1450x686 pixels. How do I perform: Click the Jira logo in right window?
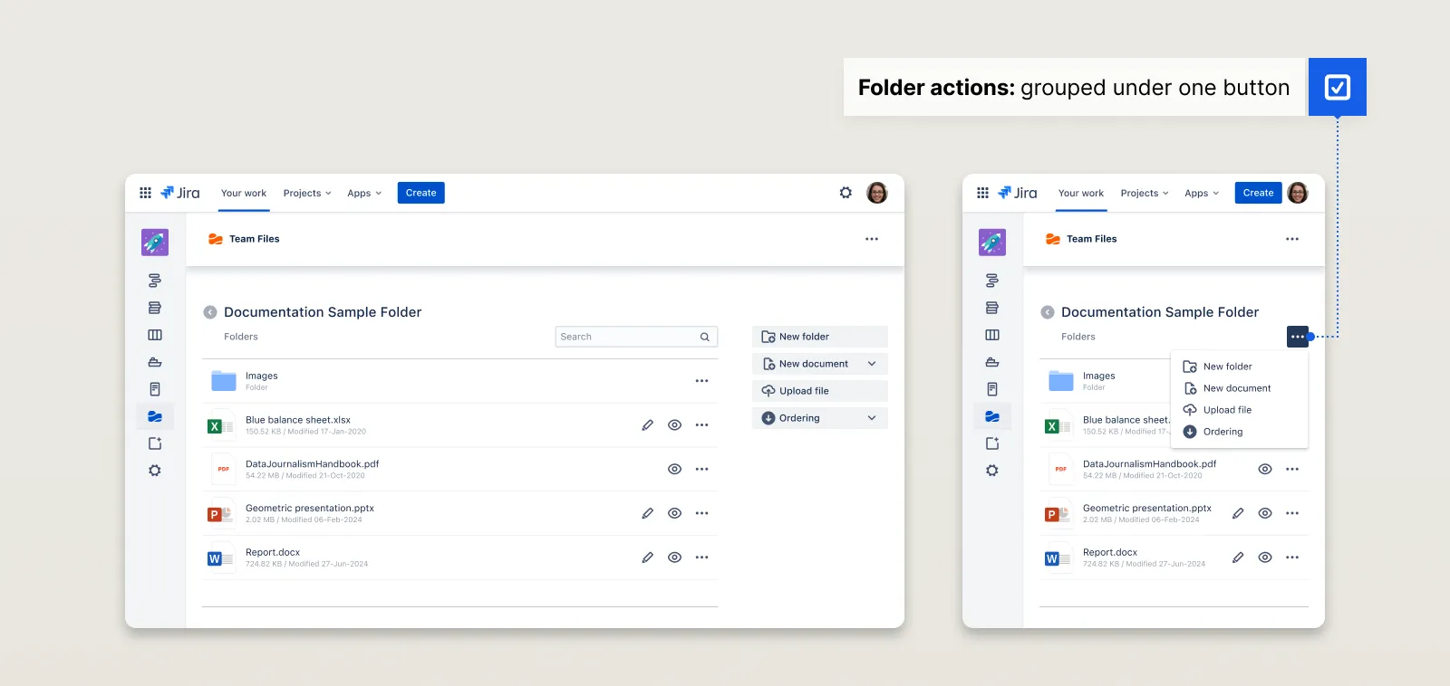[x=1018, y=193]
